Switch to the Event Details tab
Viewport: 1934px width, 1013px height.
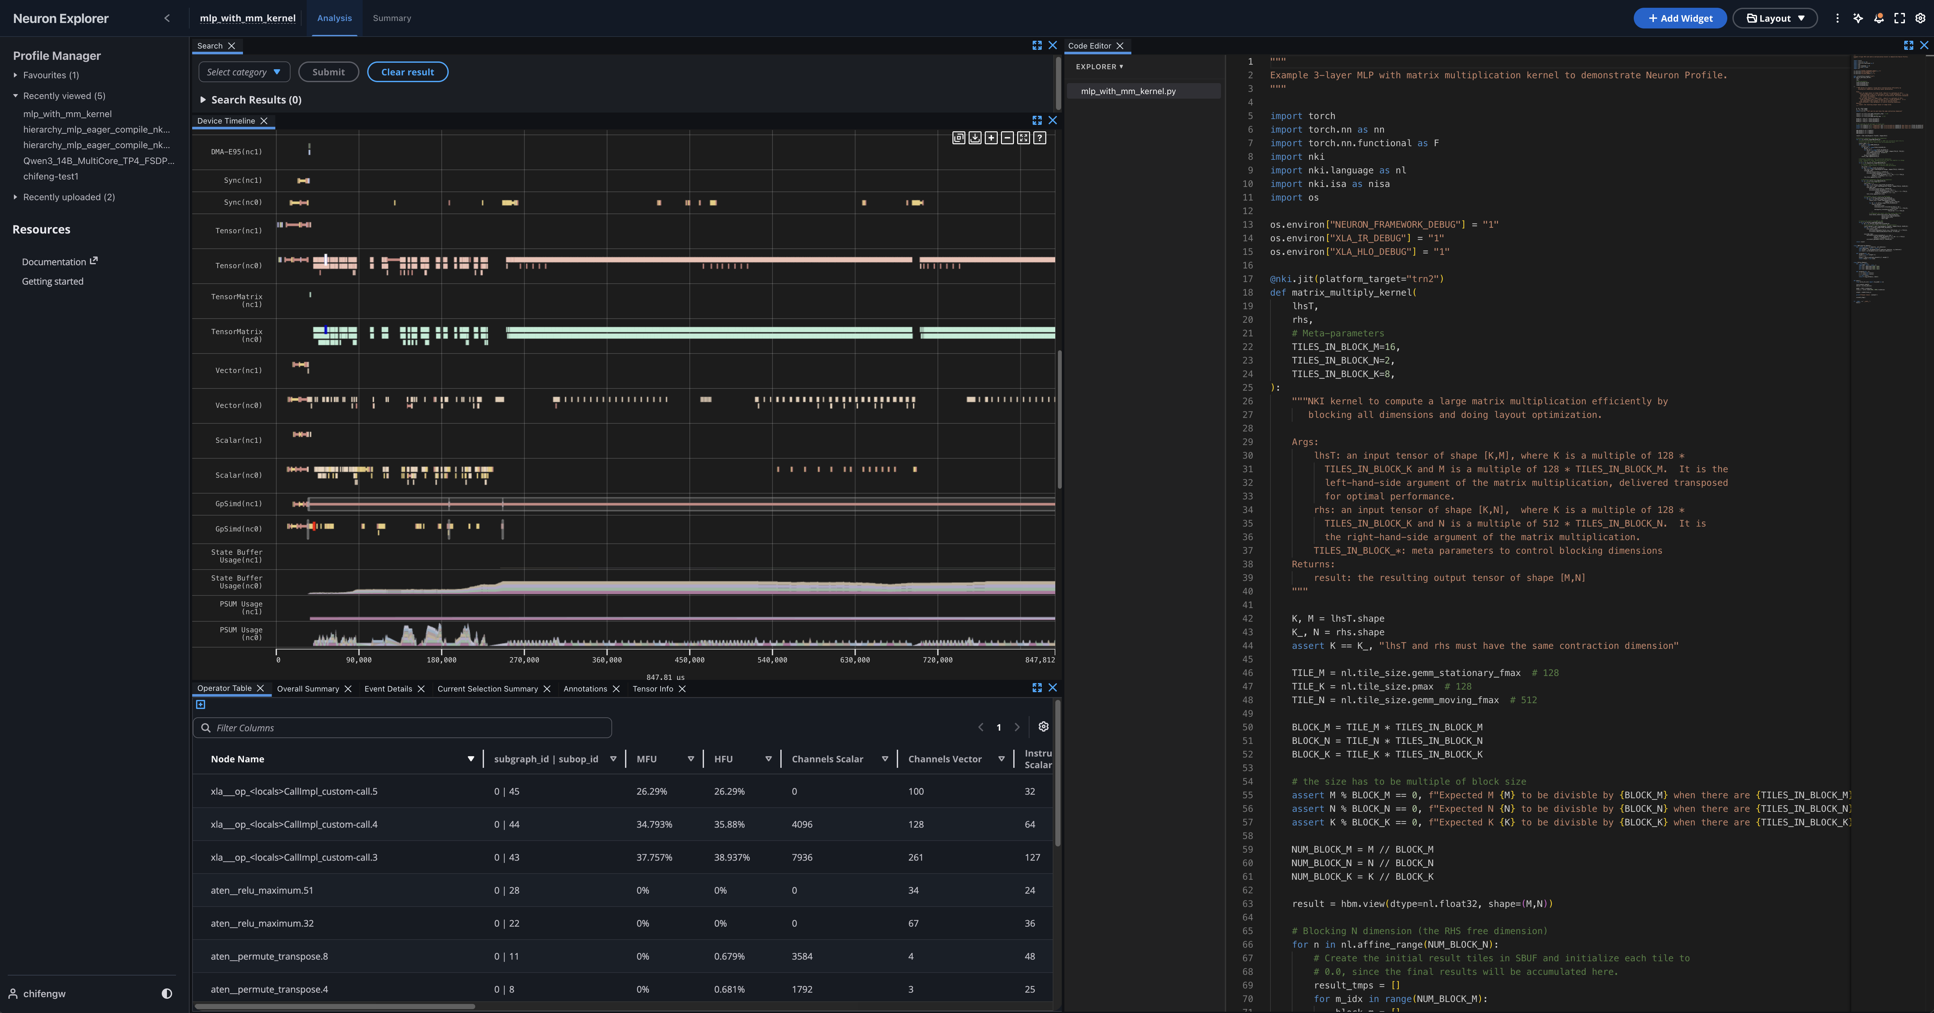click(388, 689)
